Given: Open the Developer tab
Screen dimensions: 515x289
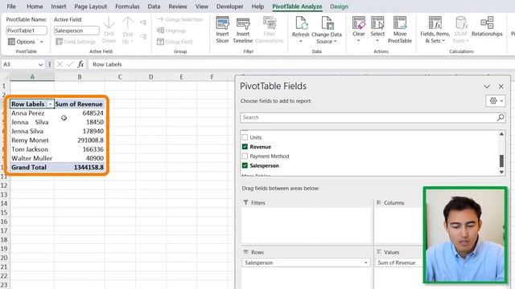Looking at the screenshot, I should [x=229, y=6].
